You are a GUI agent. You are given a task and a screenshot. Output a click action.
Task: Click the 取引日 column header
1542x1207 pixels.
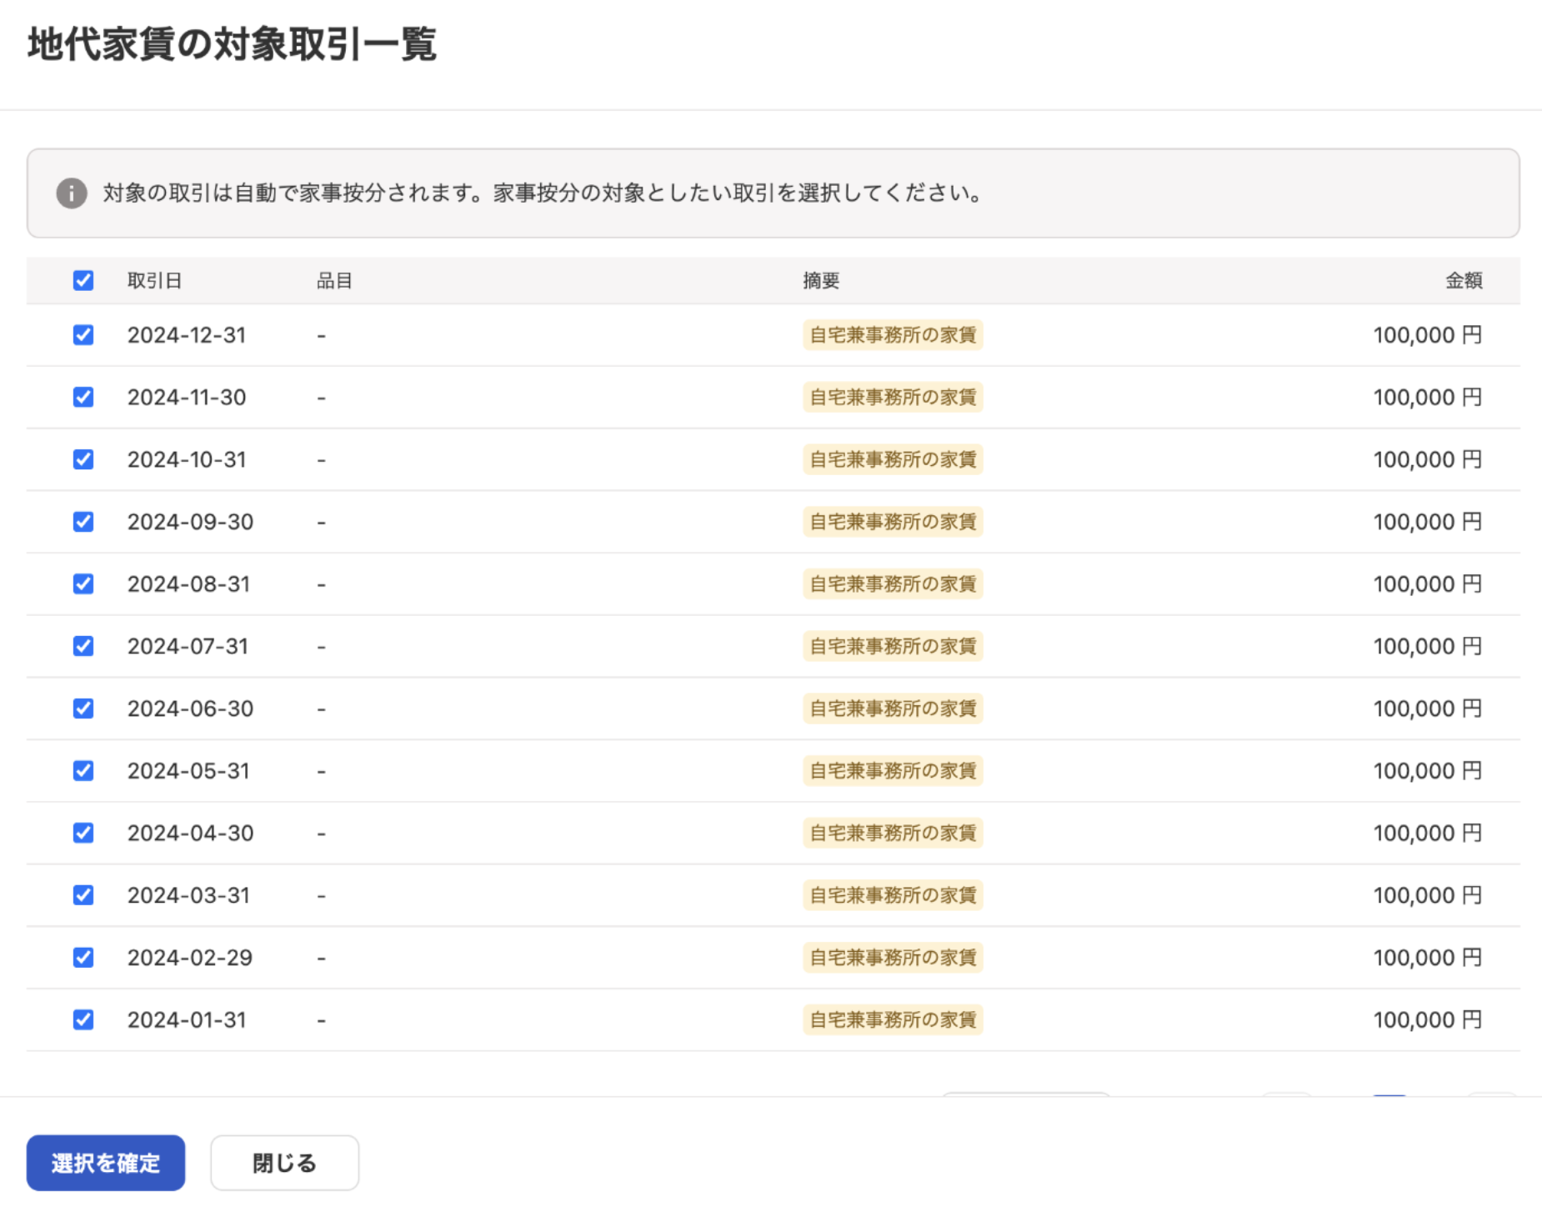click(x=154, y=281)
